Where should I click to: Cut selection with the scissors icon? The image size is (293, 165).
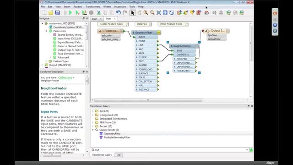99,13
